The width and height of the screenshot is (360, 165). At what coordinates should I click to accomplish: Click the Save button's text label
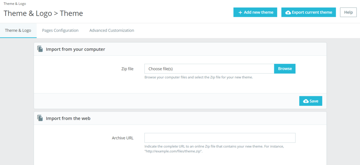[314, 101]
